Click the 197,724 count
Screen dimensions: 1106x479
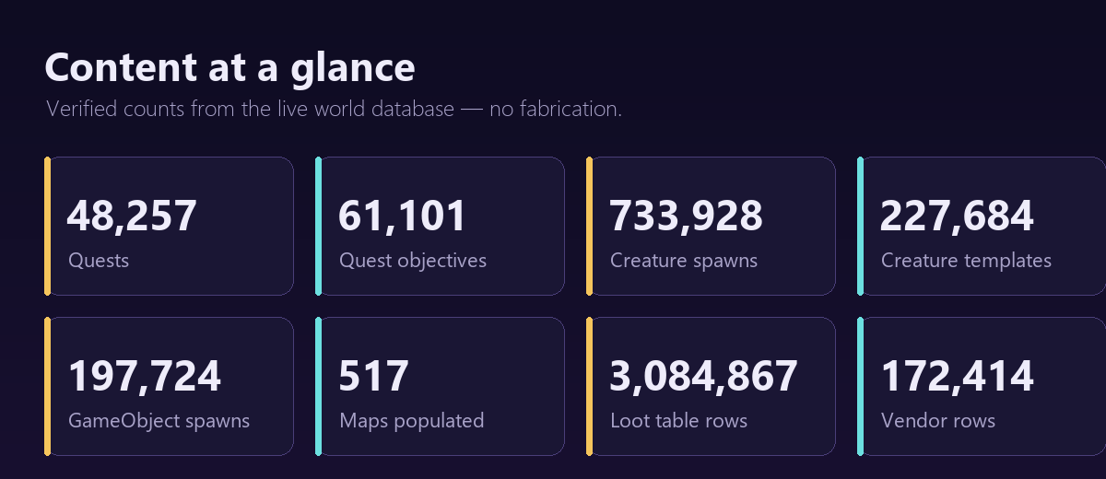click(x=145, y=377)
